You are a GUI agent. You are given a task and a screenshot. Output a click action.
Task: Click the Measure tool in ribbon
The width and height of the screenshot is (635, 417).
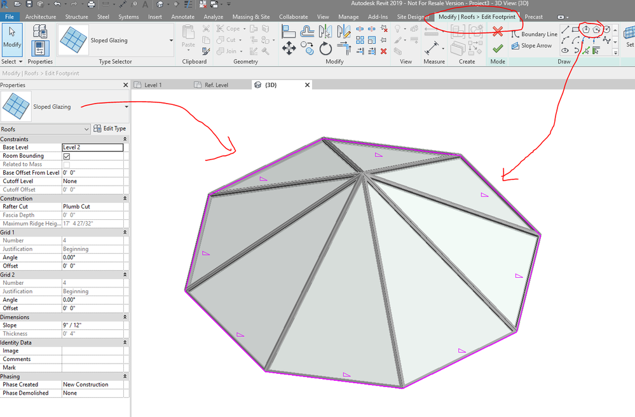432,48
